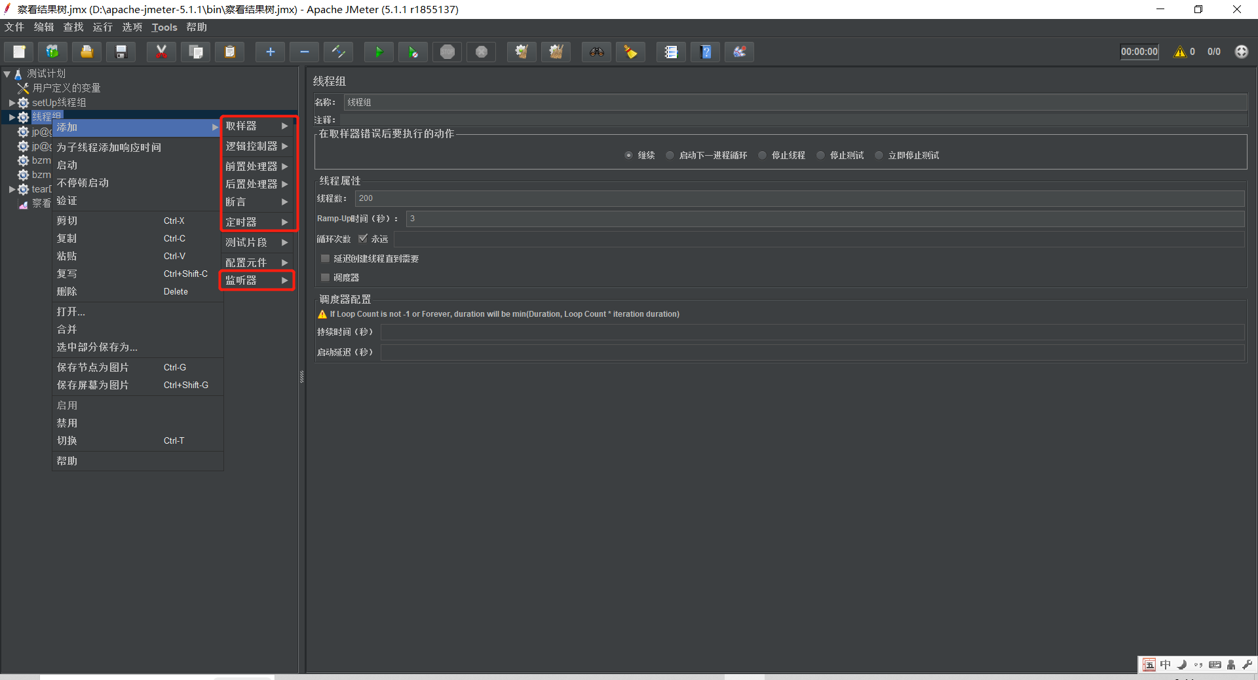Click the Stop test icon
The image size is (1258, 680).
[x=447, y=52]
